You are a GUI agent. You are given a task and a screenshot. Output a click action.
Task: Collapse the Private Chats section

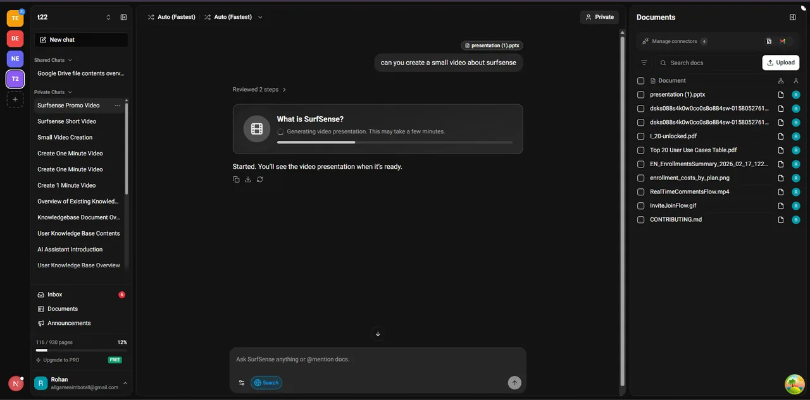(x=53, y=92)
